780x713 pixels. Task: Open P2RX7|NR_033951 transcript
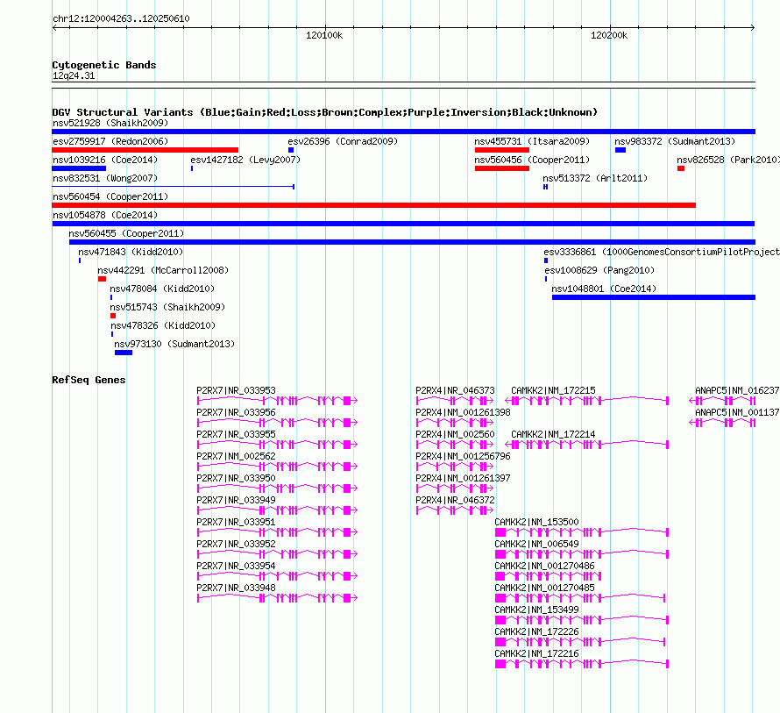tap(277, 531)
